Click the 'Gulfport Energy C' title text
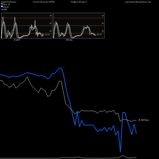This screenshot has height=159, width=159. [x=79, y=2]
